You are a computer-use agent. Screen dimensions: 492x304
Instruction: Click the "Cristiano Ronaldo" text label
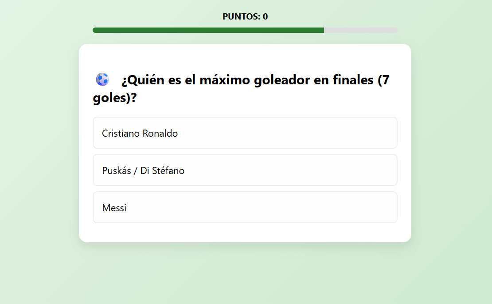point(140,133)
